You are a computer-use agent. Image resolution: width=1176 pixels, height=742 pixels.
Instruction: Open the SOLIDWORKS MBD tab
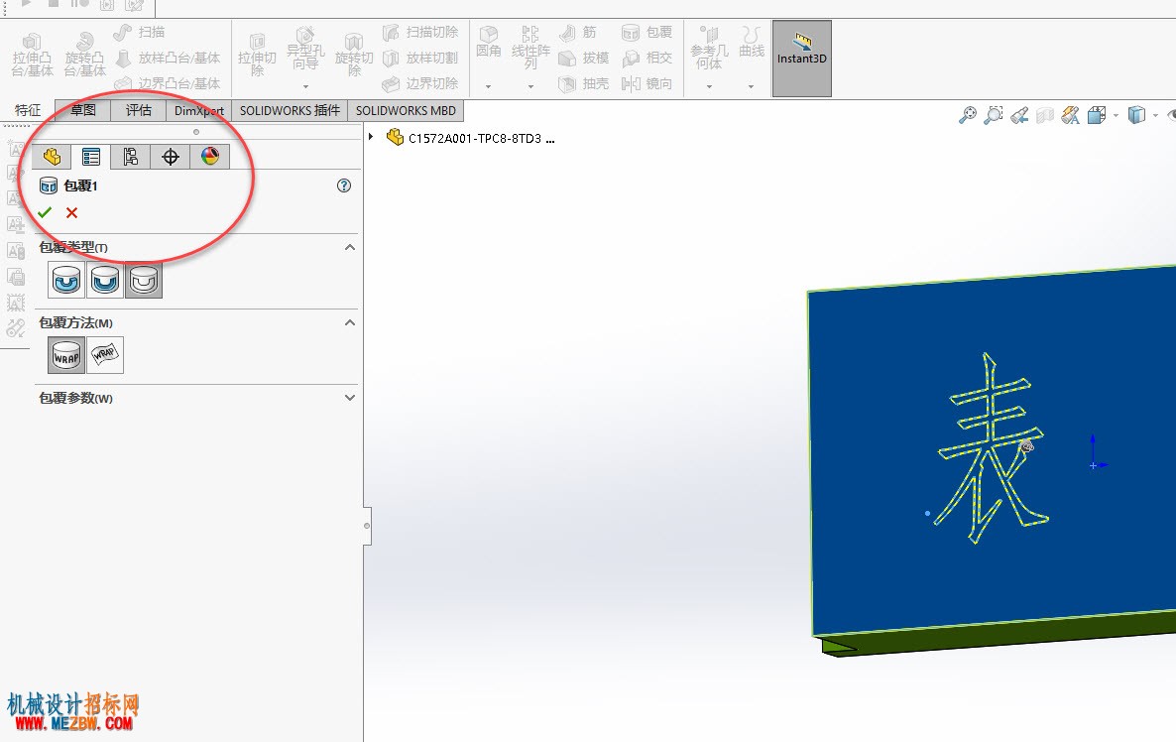(x=406, y=110)
